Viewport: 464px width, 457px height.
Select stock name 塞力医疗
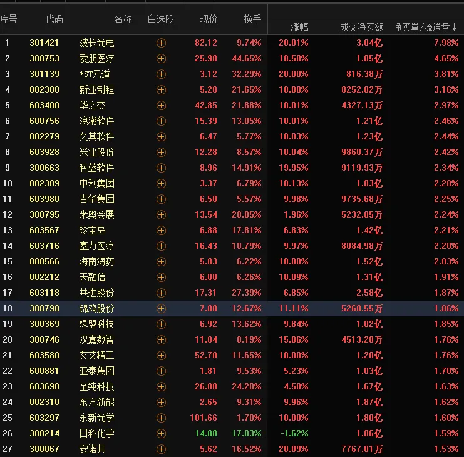[96, 246]
